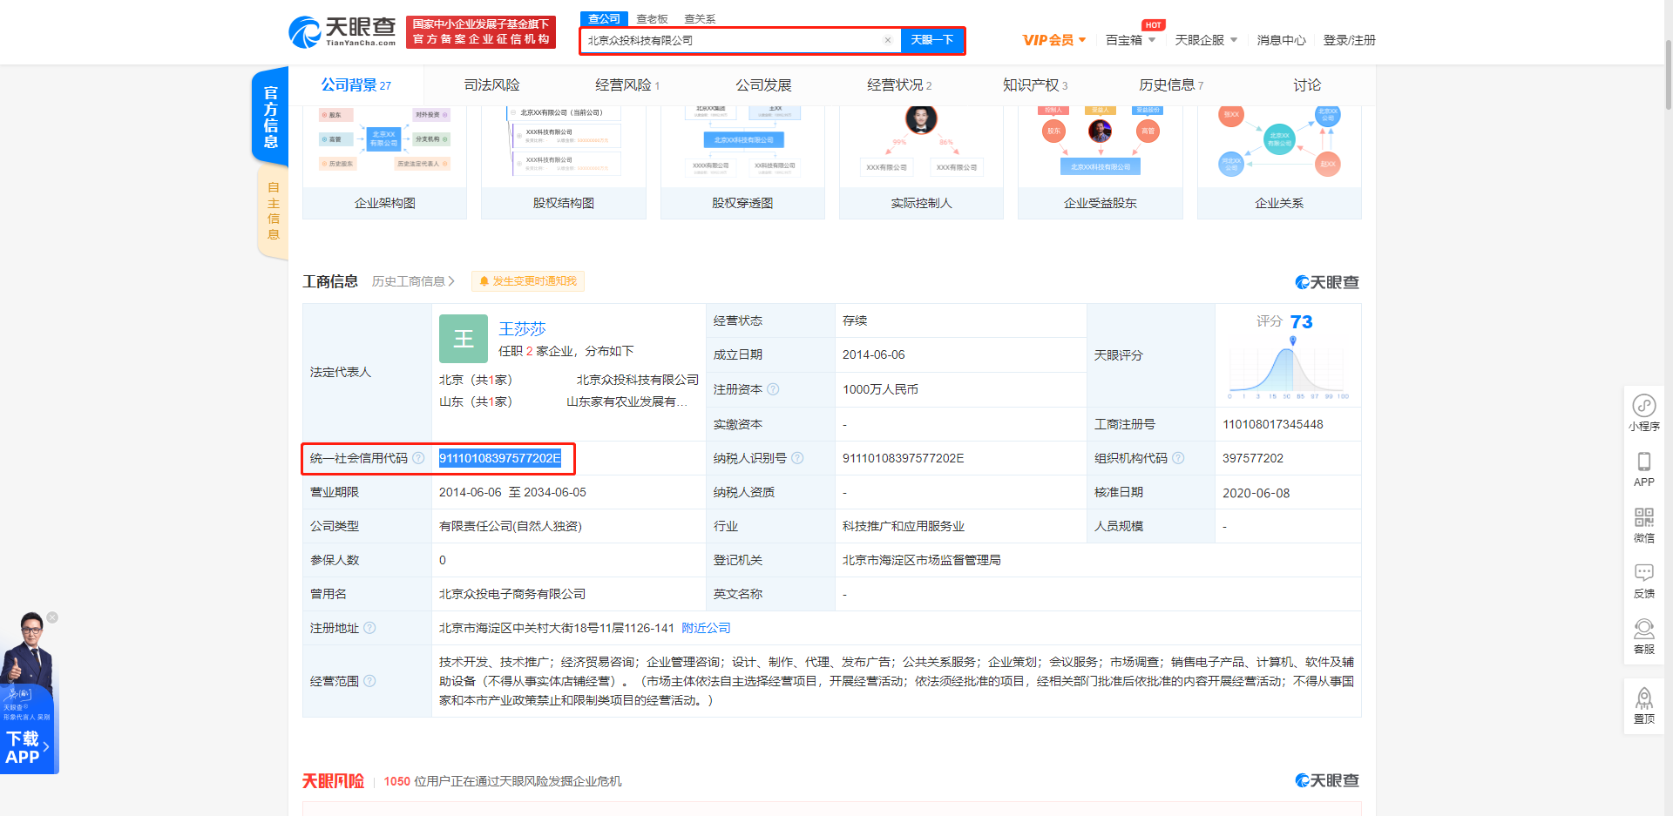
Task: Open the 股权结构图 thumbnail
Action: click(x=564, y=162)
